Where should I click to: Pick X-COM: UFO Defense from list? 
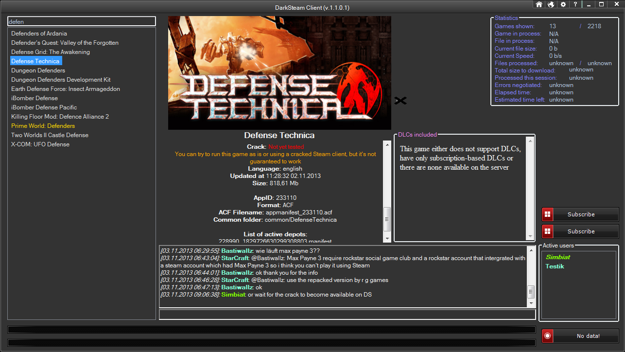pyautogui.click(x=40, y=144)
